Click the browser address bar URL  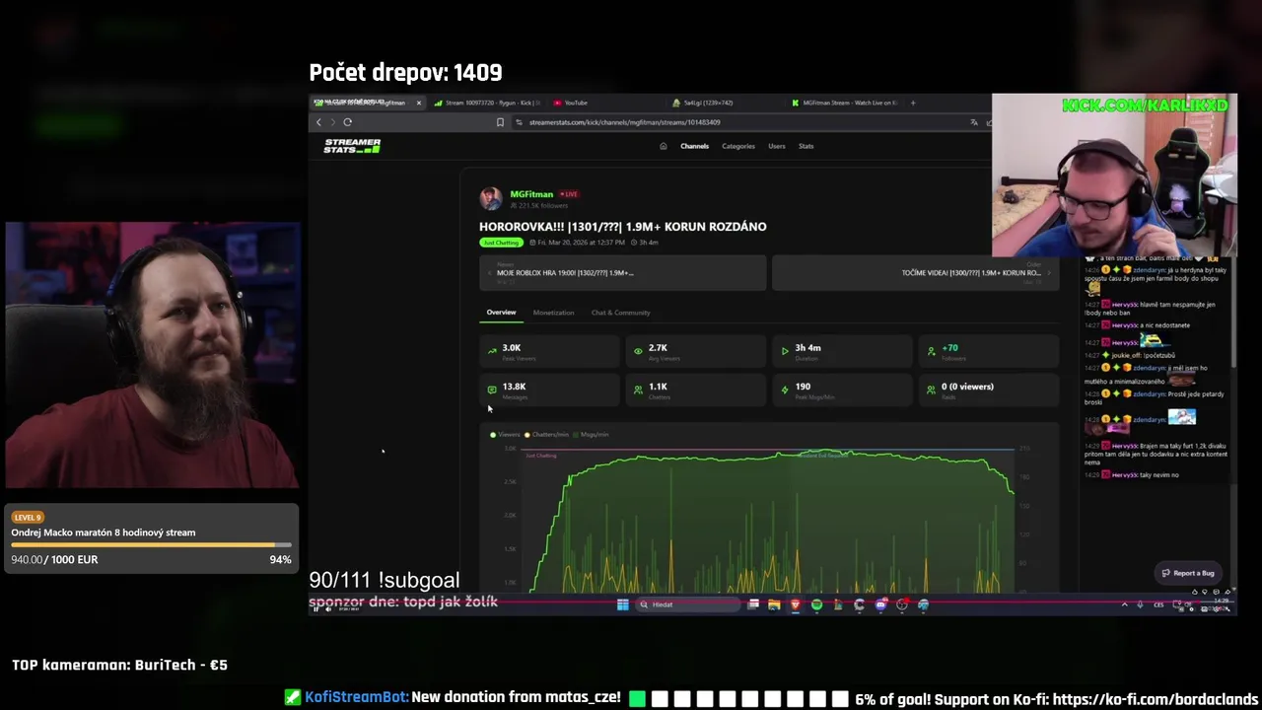(624, 122)
